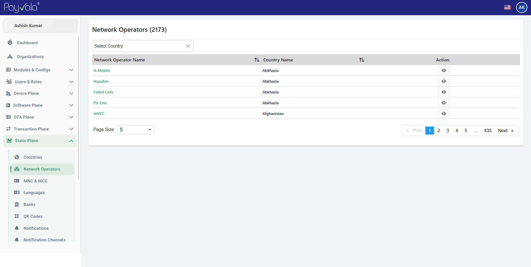Go to page 5
This screenshot has width=531, height=267.
466,131
